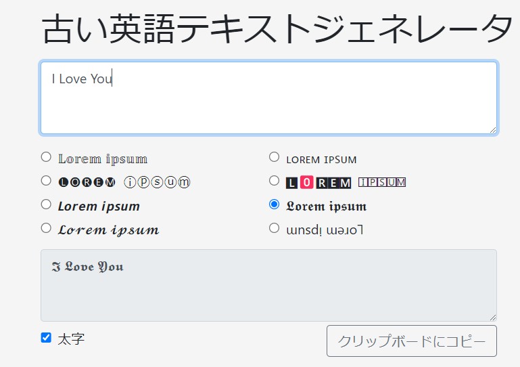Click the cursive Lorem ipsum sample label
Image resolution: width=520 pixels, height=367 pixels.
pyautogui.click(x=108, y=230)
